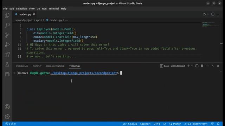Open the Search view in activity bar
The width and height of the screenshot is (225, 126).
click(x=7, y=25)
